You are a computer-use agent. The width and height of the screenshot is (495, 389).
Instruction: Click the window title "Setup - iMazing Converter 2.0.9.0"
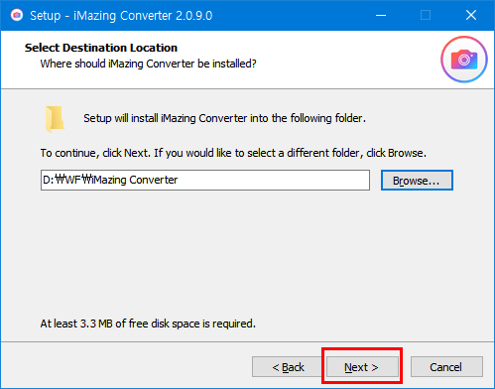tap(121, 16)
